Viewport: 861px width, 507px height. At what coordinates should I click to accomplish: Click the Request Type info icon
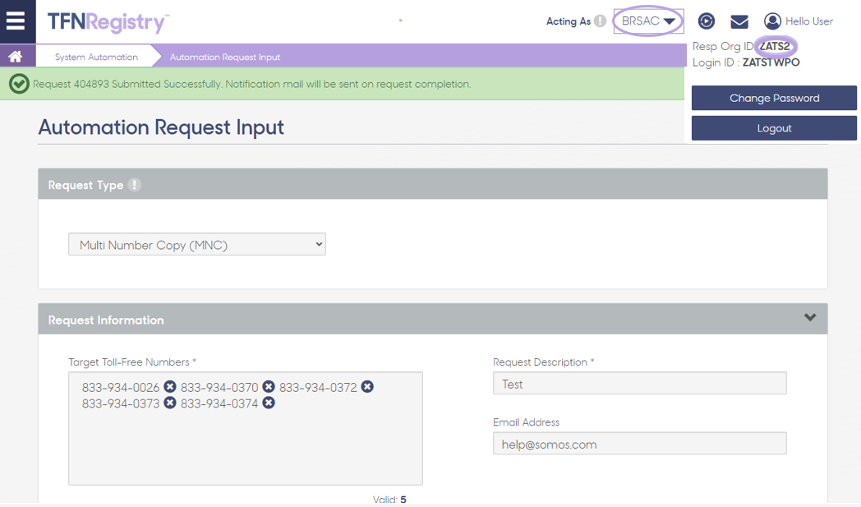(134, 185)
